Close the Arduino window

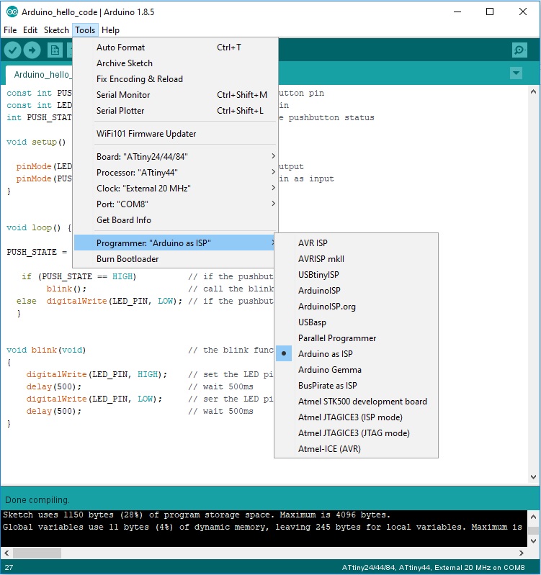(523, 12)
